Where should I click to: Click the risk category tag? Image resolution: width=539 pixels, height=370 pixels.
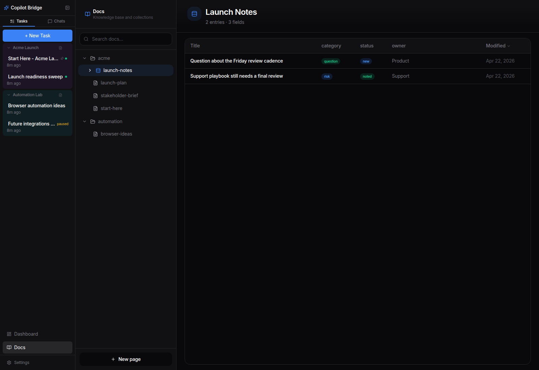pyautogui.click(x=327, y=76)
